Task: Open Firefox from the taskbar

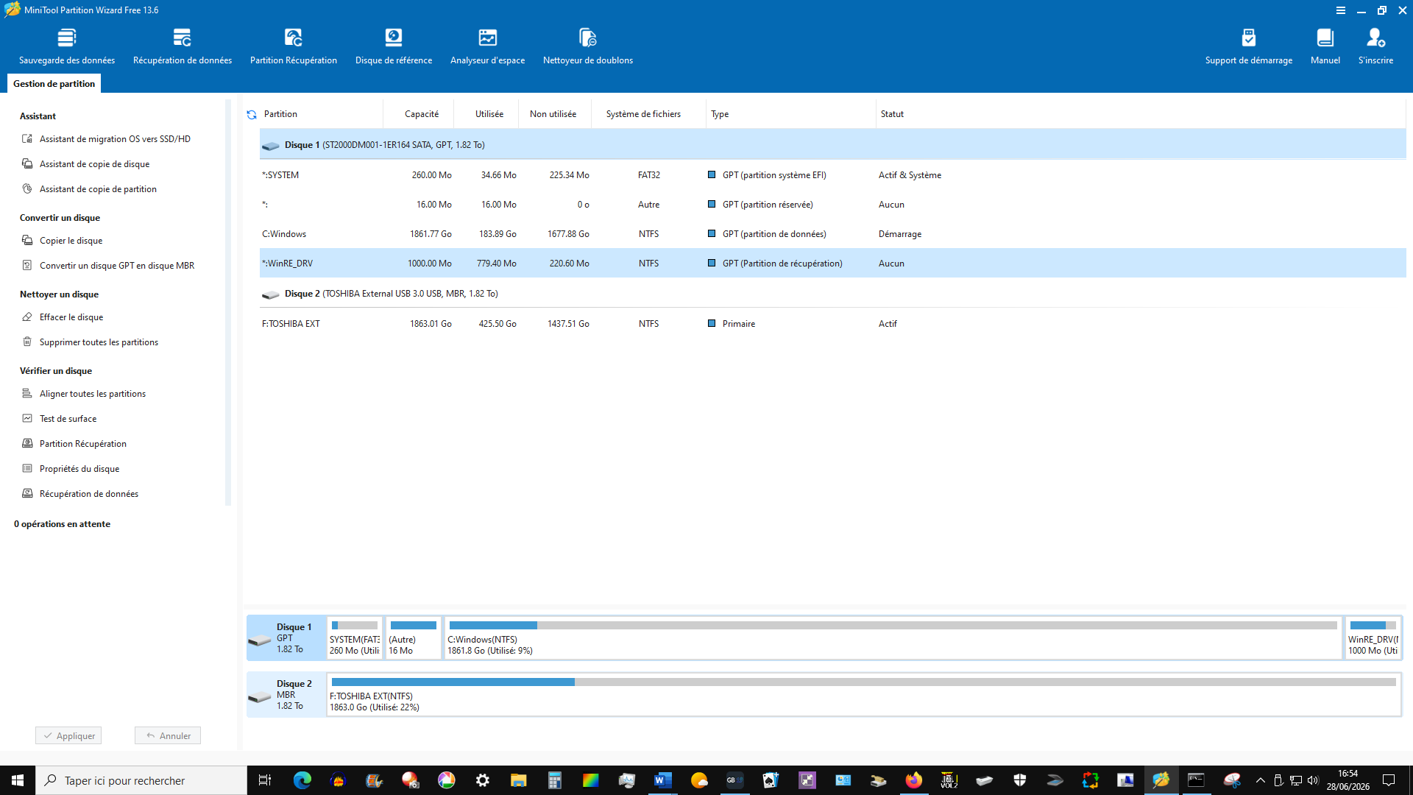Action: pyautogui.click(x=913, y=780)
